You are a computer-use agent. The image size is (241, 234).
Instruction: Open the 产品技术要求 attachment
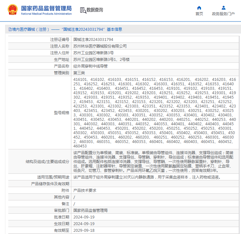(x=85, y=191)
